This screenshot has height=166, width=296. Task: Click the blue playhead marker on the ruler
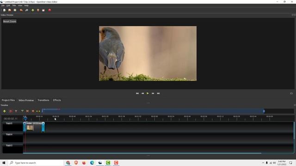click(25, 119)
